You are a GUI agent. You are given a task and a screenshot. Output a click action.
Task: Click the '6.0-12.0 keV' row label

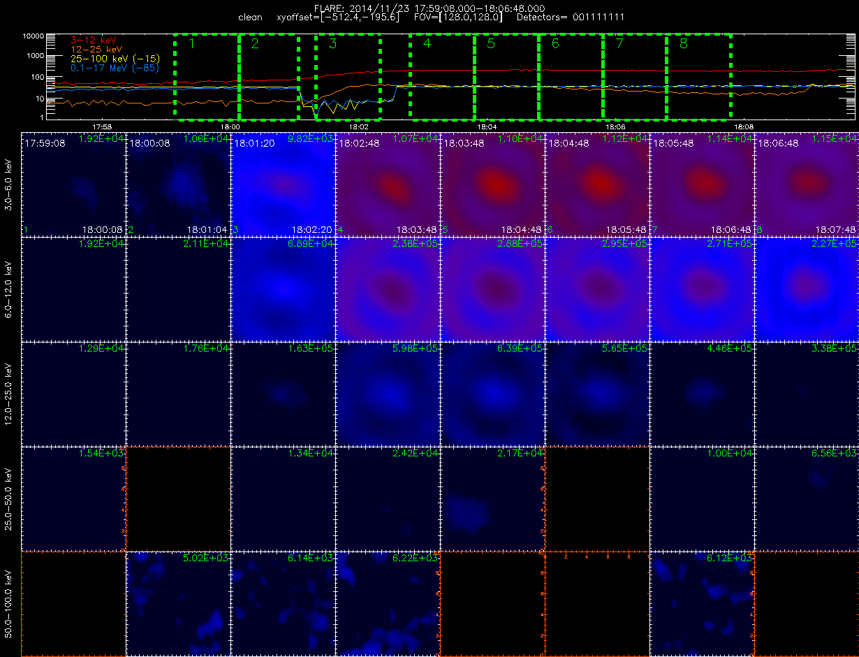coord(8,288)
